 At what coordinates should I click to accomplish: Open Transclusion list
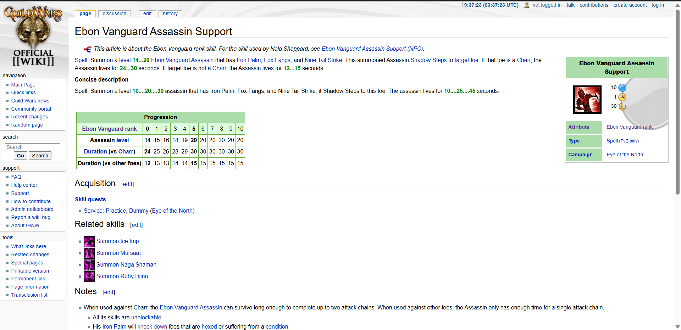29,295
